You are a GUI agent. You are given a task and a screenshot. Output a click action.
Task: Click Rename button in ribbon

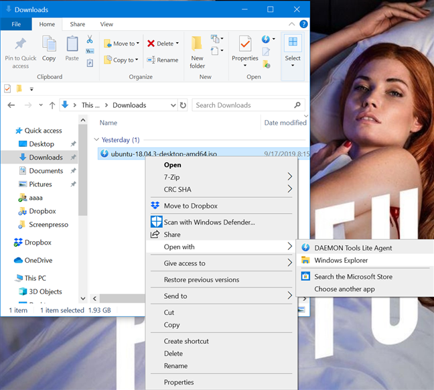click(163, 60)
